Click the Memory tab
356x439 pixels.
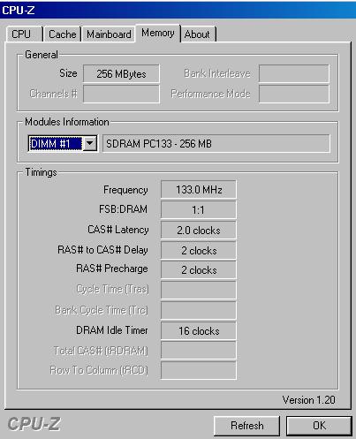tap(158, 33)
